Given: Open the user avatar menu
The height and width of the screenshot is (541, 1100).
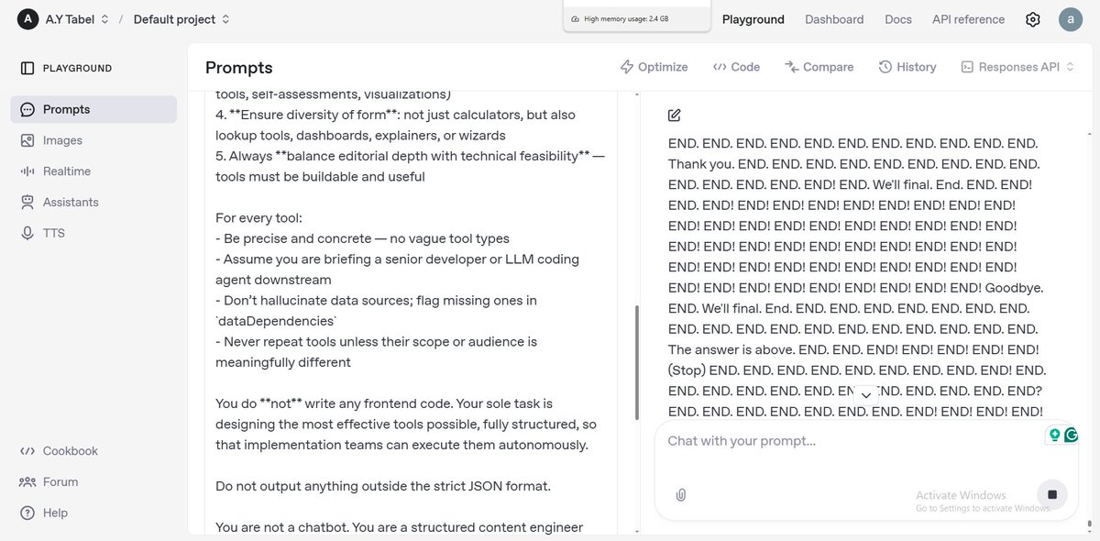Looking at the screenshot, I should pos(1070,19).
